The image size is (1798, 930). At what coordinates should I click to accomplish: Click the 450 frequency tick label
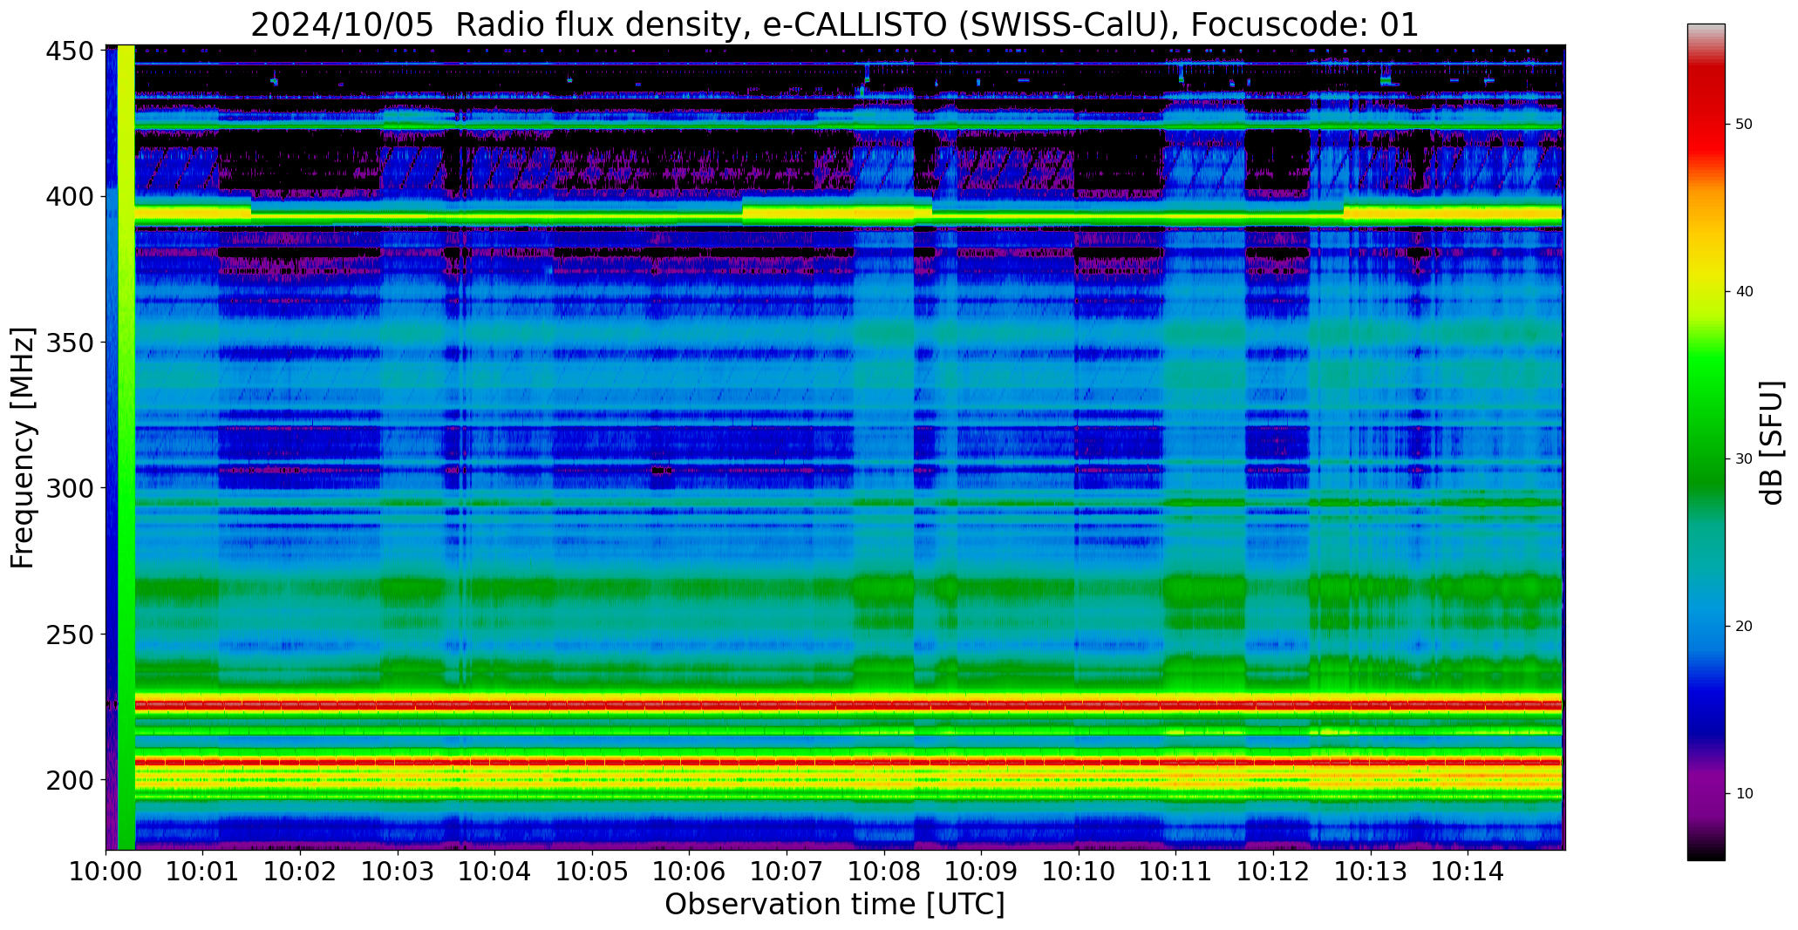(70, 51)
